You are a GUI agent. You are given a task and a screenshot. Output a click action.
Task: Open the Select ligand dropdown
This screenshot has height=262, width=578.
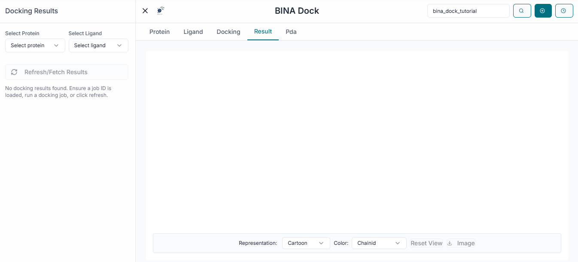98,45
